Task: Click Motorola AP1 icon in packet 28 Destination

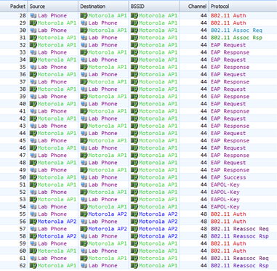Action: click(x=84, y=16)
